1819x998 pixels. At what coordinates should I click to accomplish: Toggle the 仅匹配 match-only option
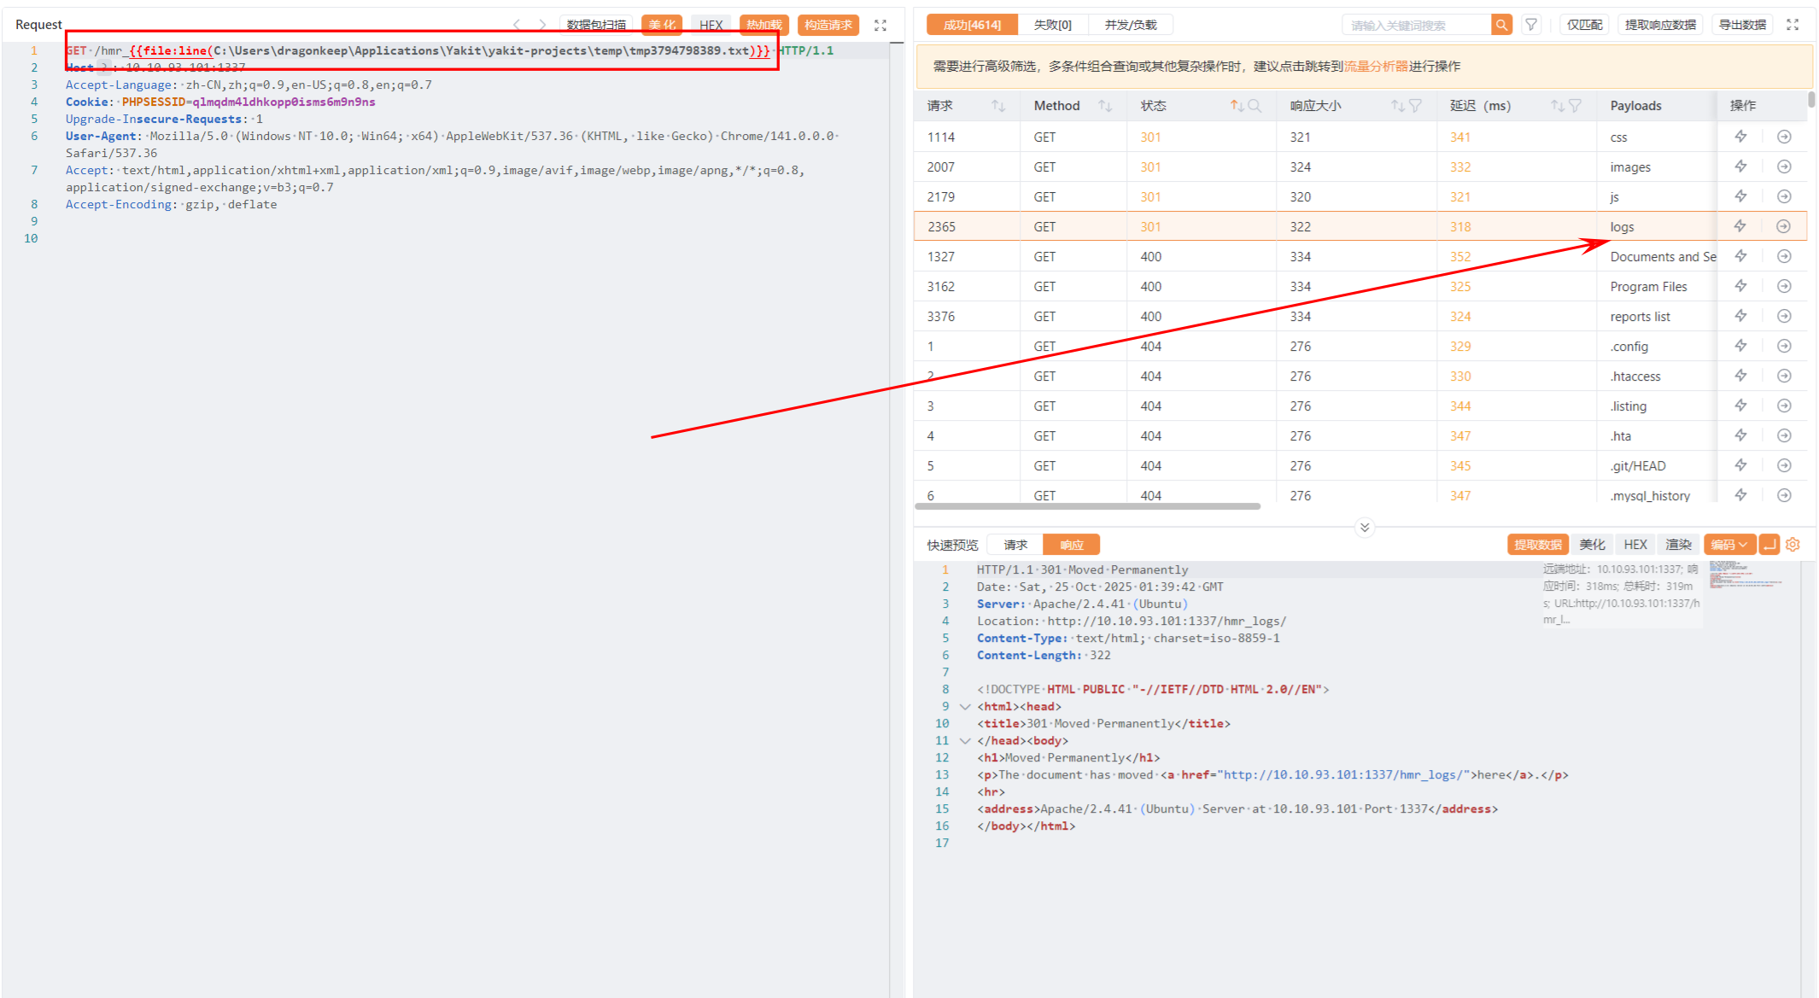coord(1584,25)
